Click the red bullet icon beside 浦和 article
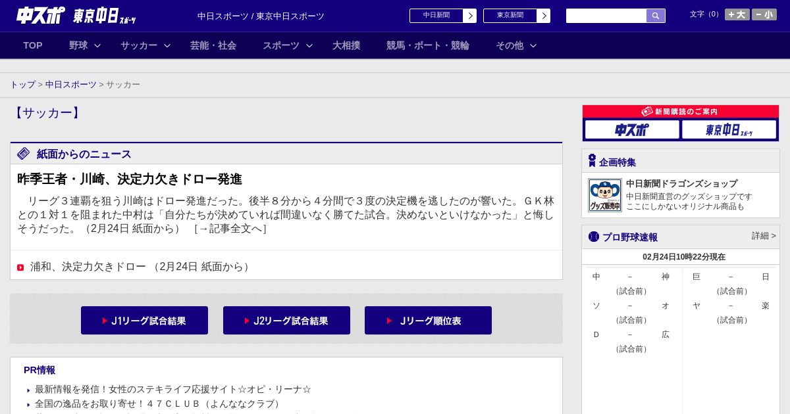The height and width of the screenshot is (414, 790). point(20,267)
